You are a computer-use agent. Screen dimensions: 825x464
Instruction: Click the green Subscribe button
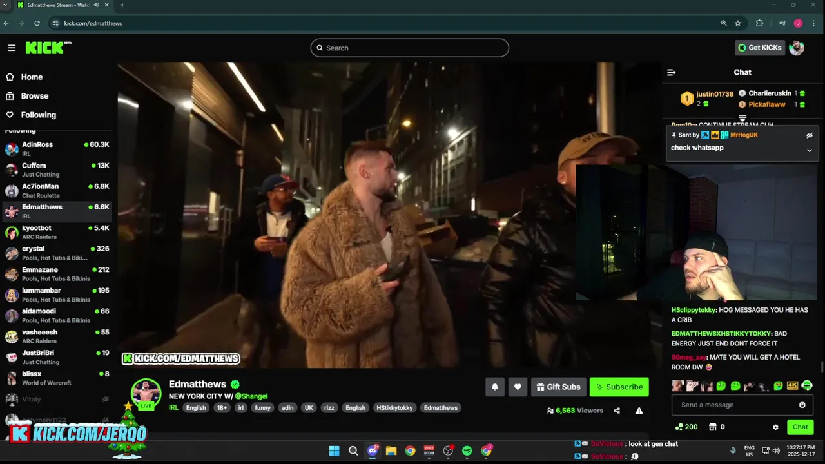tap(619, 387)
